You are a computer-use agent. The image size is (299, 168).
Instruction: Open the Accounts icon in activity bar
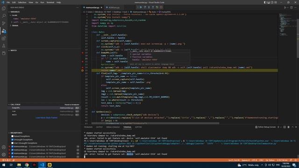[4, 147]
